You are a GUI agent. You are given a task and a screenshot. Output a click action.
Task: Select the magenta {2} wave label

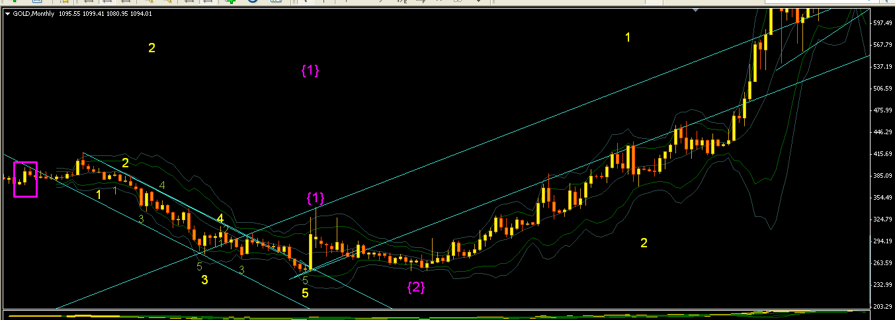[x=415, y=287]
